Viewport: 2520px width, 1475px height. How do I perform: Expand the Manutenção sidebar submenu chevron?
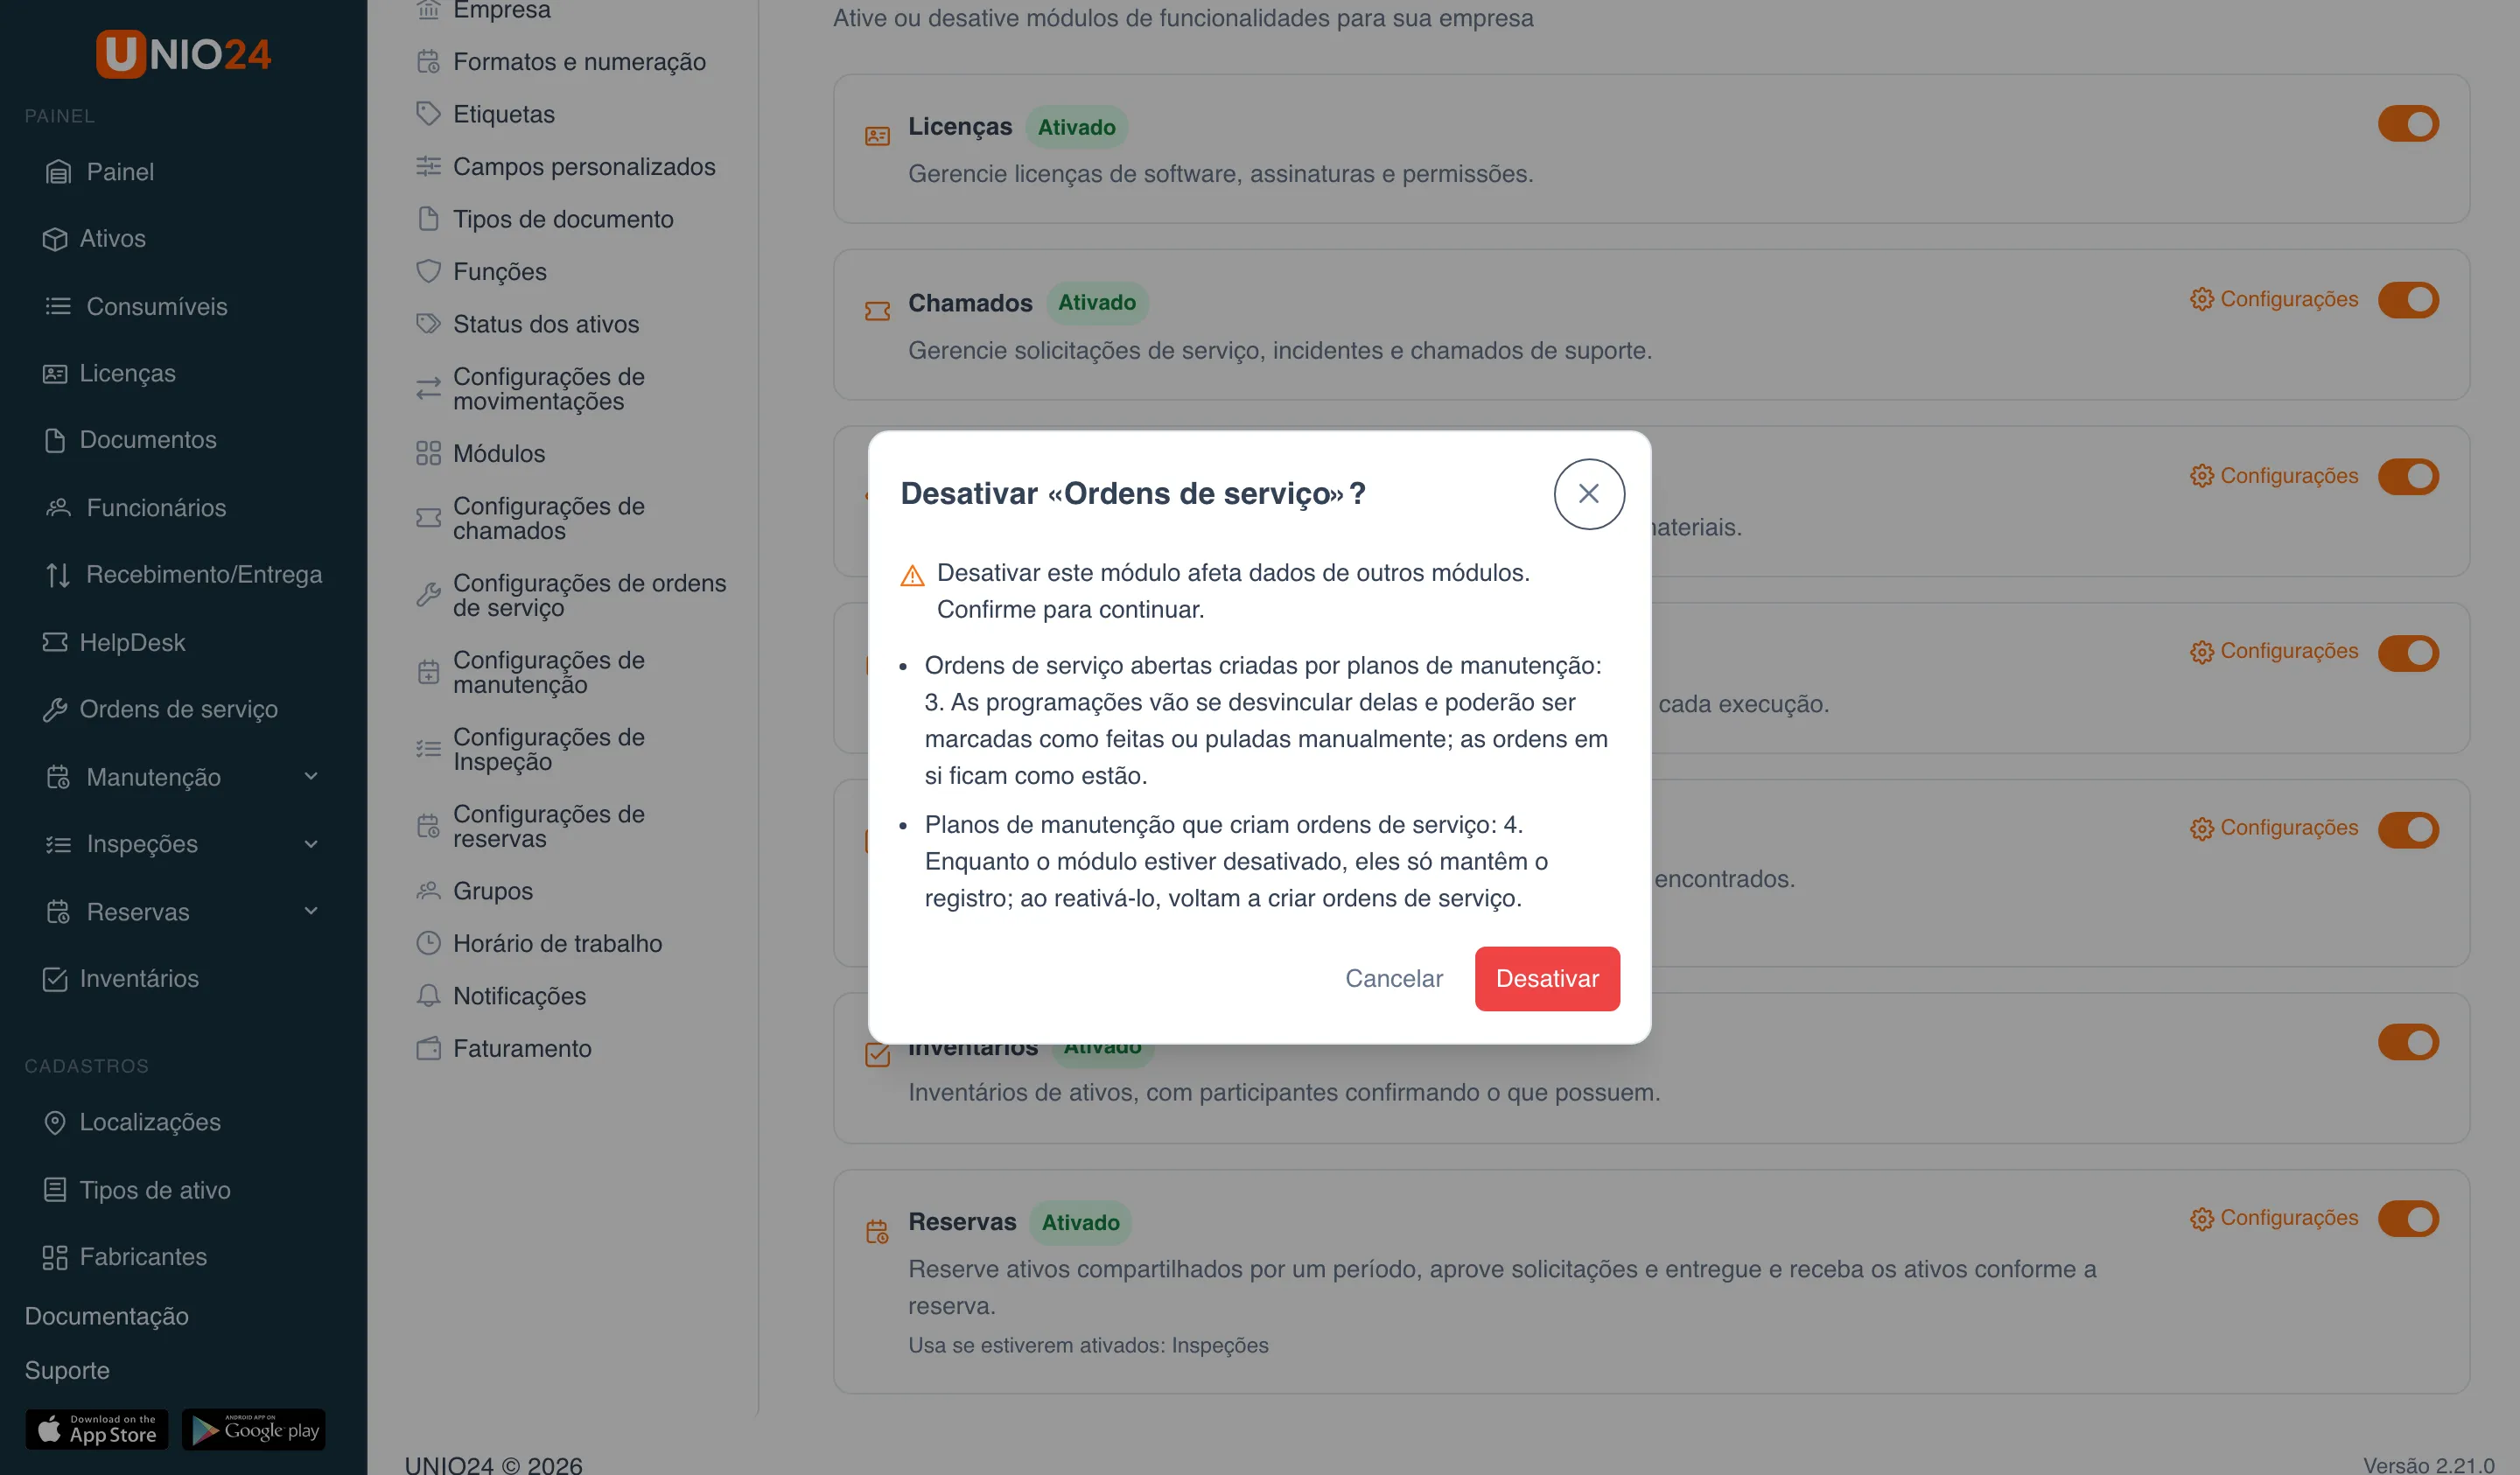point(311,777)
